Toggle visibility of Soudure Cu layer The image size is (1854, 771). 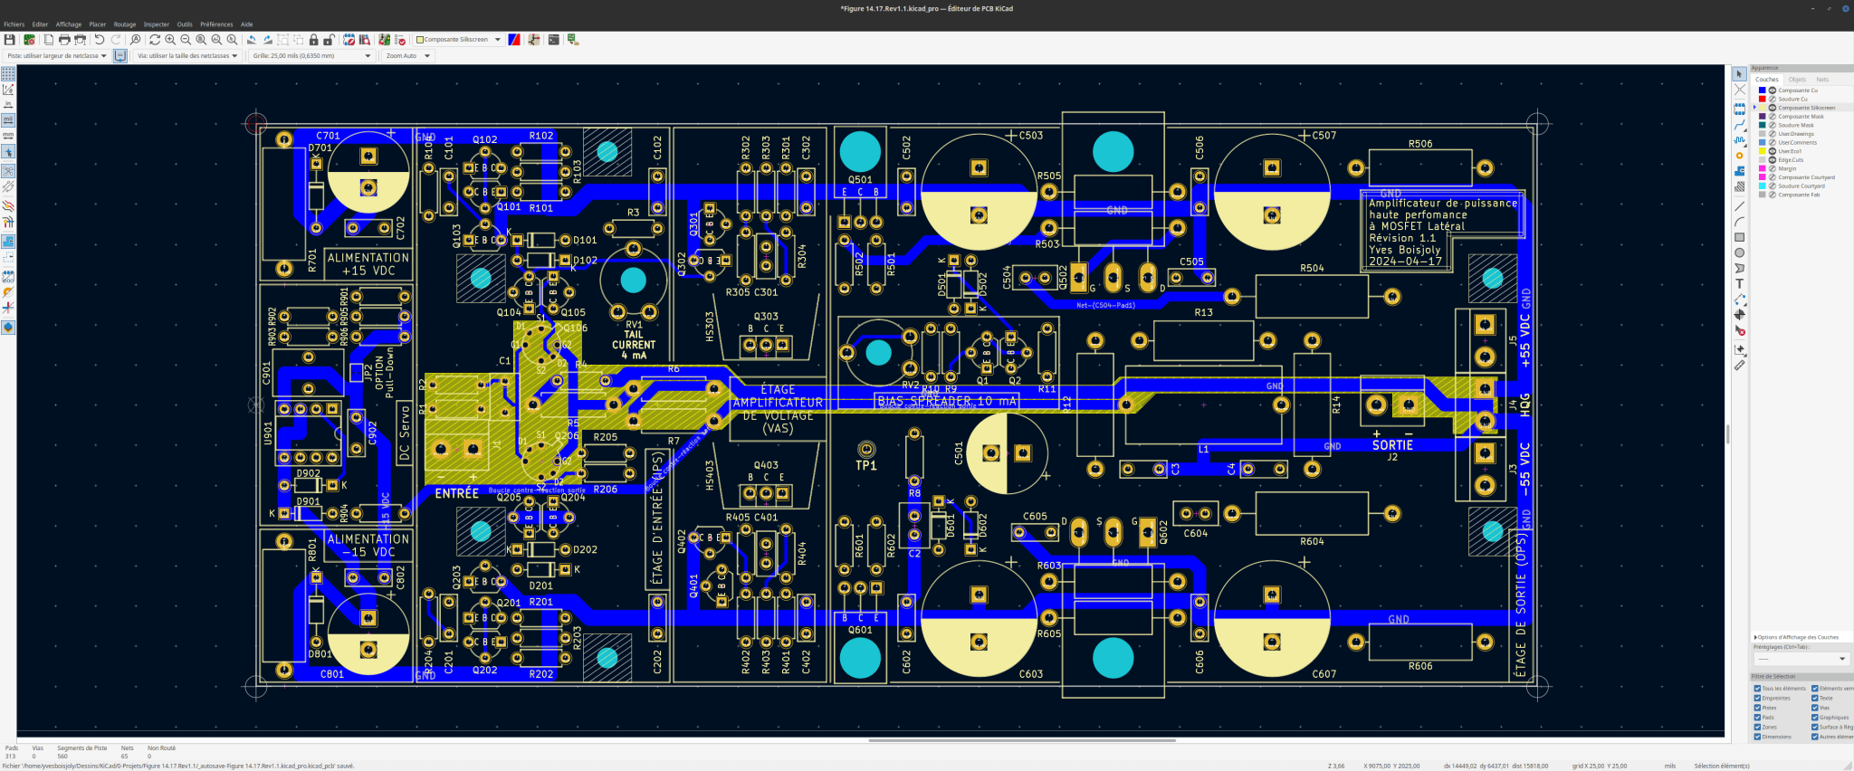(x=1773, y=99)
